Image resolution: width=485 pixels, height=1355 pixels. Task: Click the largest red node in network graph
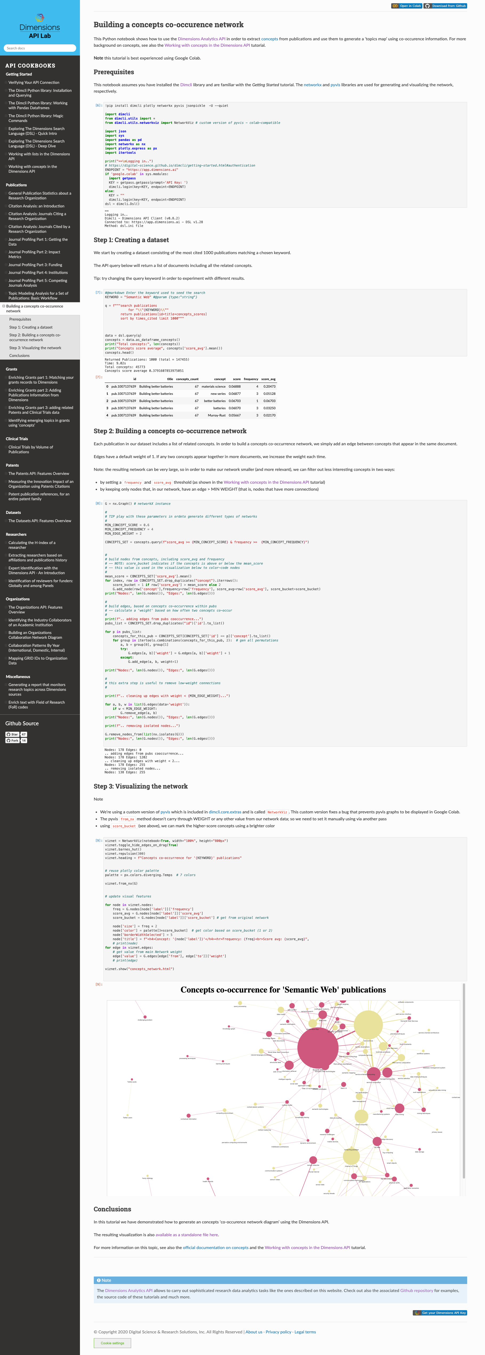click(318, 1048)
